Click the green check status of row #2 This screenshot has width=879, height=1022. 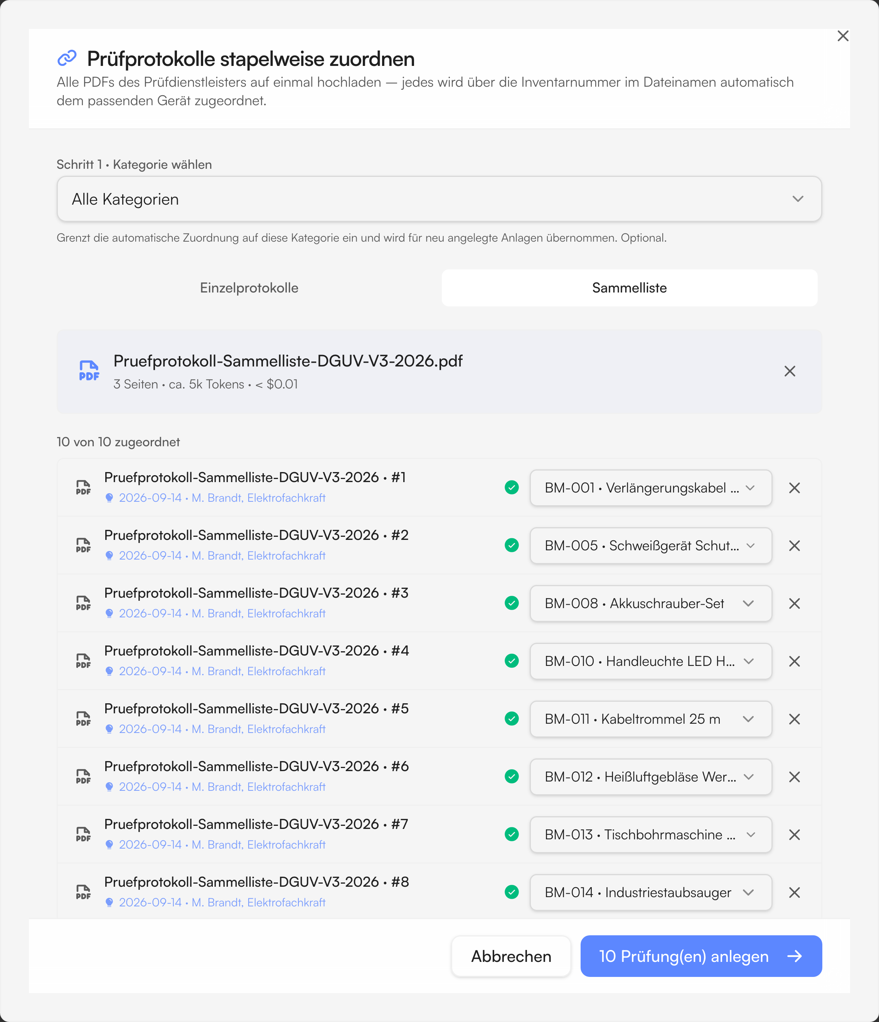click(512, 546)
